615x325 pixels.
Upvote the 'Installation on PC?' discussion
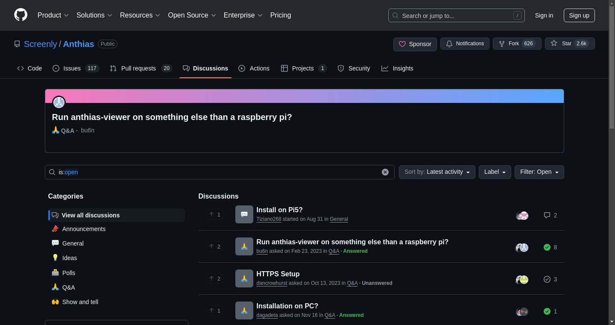point(215,310)
